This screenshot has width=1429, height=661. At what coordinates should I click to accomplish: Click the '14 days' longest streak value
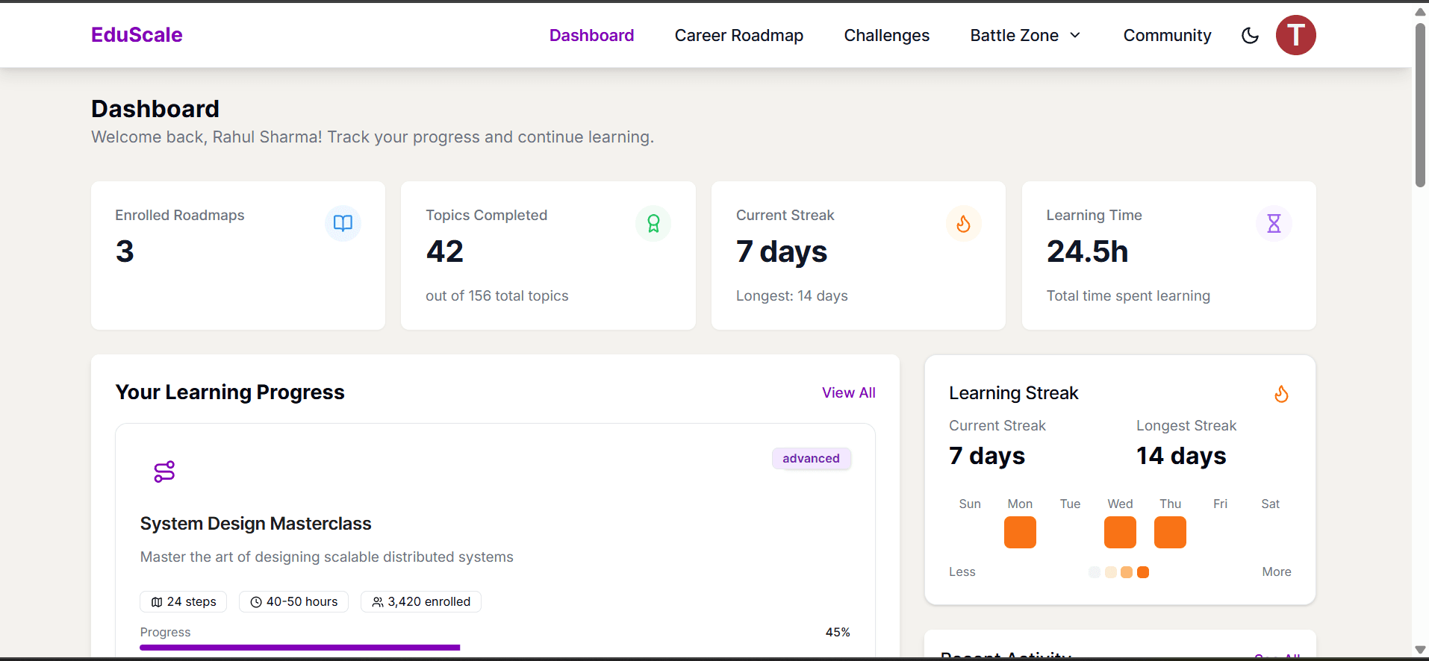tap(1181, 456)
